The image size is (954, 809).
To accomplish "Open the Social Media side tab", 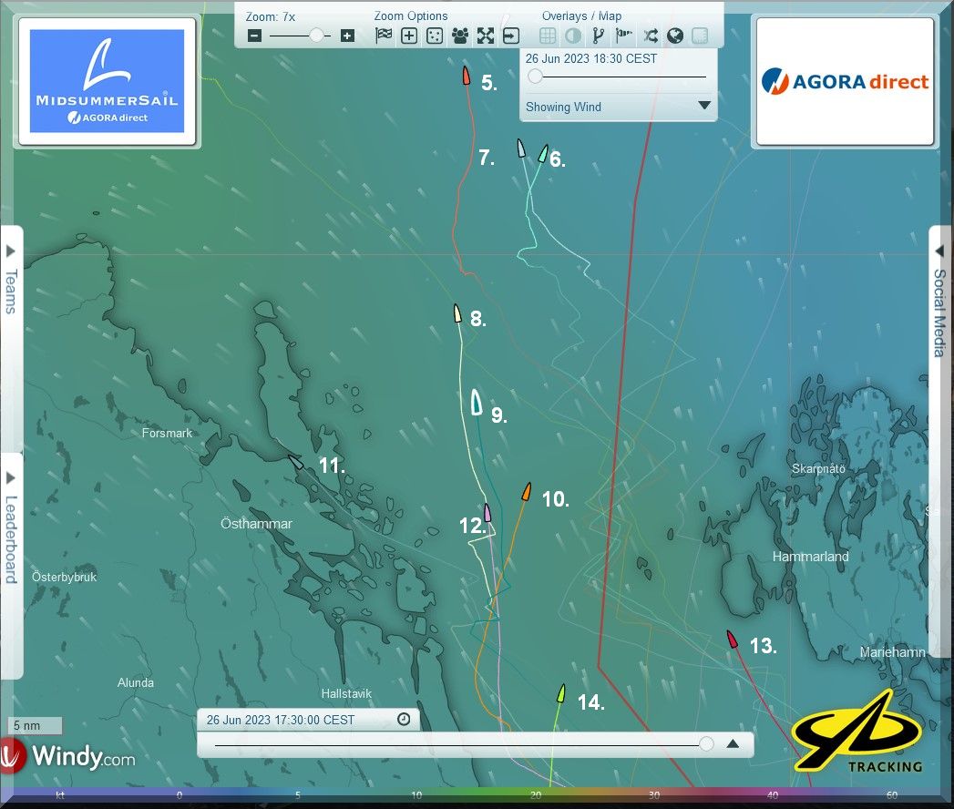I will point(941,301).
